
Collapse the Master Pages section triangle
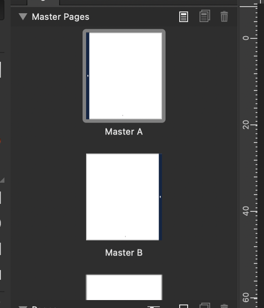(x=23, y=17)
